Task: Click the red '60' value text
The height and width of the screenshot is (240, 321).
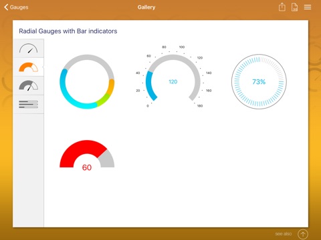Action: 87,167
